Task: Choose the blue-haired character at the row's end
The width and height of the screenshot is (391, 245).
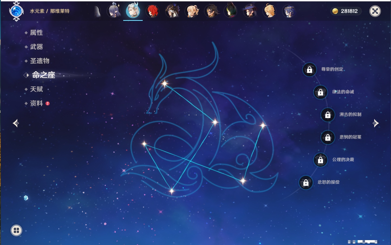Action: tap(289, 11)
